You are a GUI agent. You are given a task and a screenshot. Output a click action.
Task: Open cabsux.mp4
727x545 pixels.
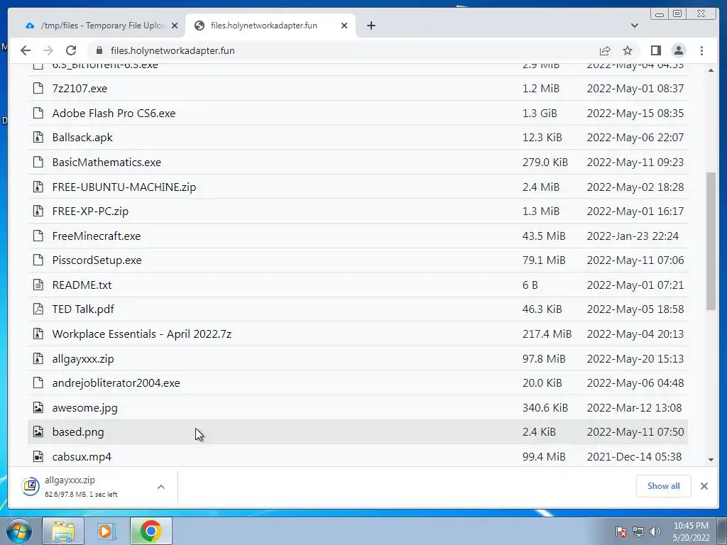[82, 456]
